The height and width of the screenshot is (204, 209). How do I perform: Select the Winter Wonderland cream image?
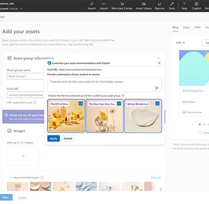coord(143,116)
